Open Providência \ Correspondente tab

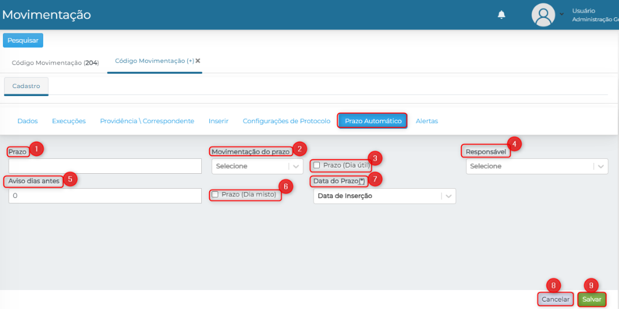pyautogui.click(x=147, y=121)
